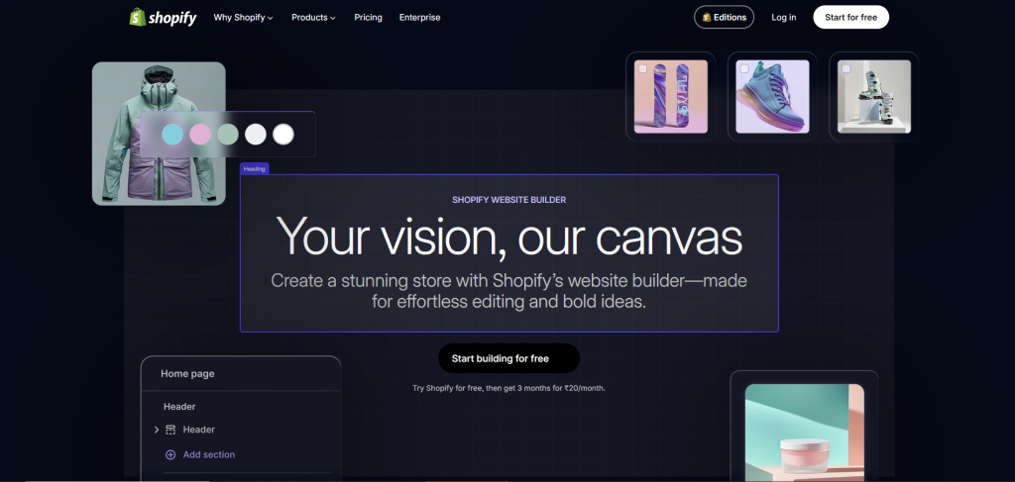Click the Try Shopify for free trial text
Screen dimensions: 1015x482
coord(508,388)
